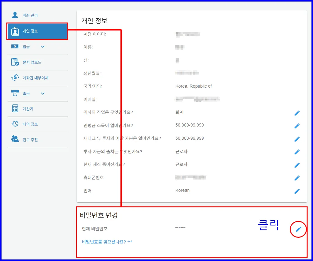Click the 비밀번호를 잊으셨나요? link
This screenshot has height=261, width=313.
(x=107, y=242)
